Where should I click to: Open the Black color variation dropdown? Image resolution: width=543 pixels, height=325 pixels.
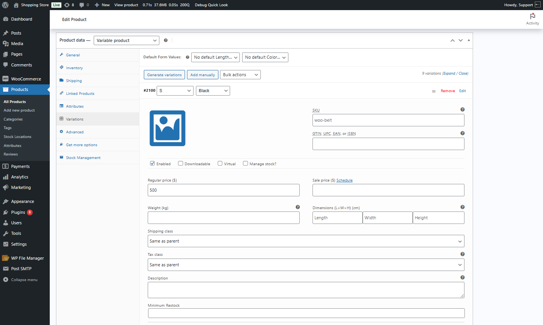(x=213, y=91)
